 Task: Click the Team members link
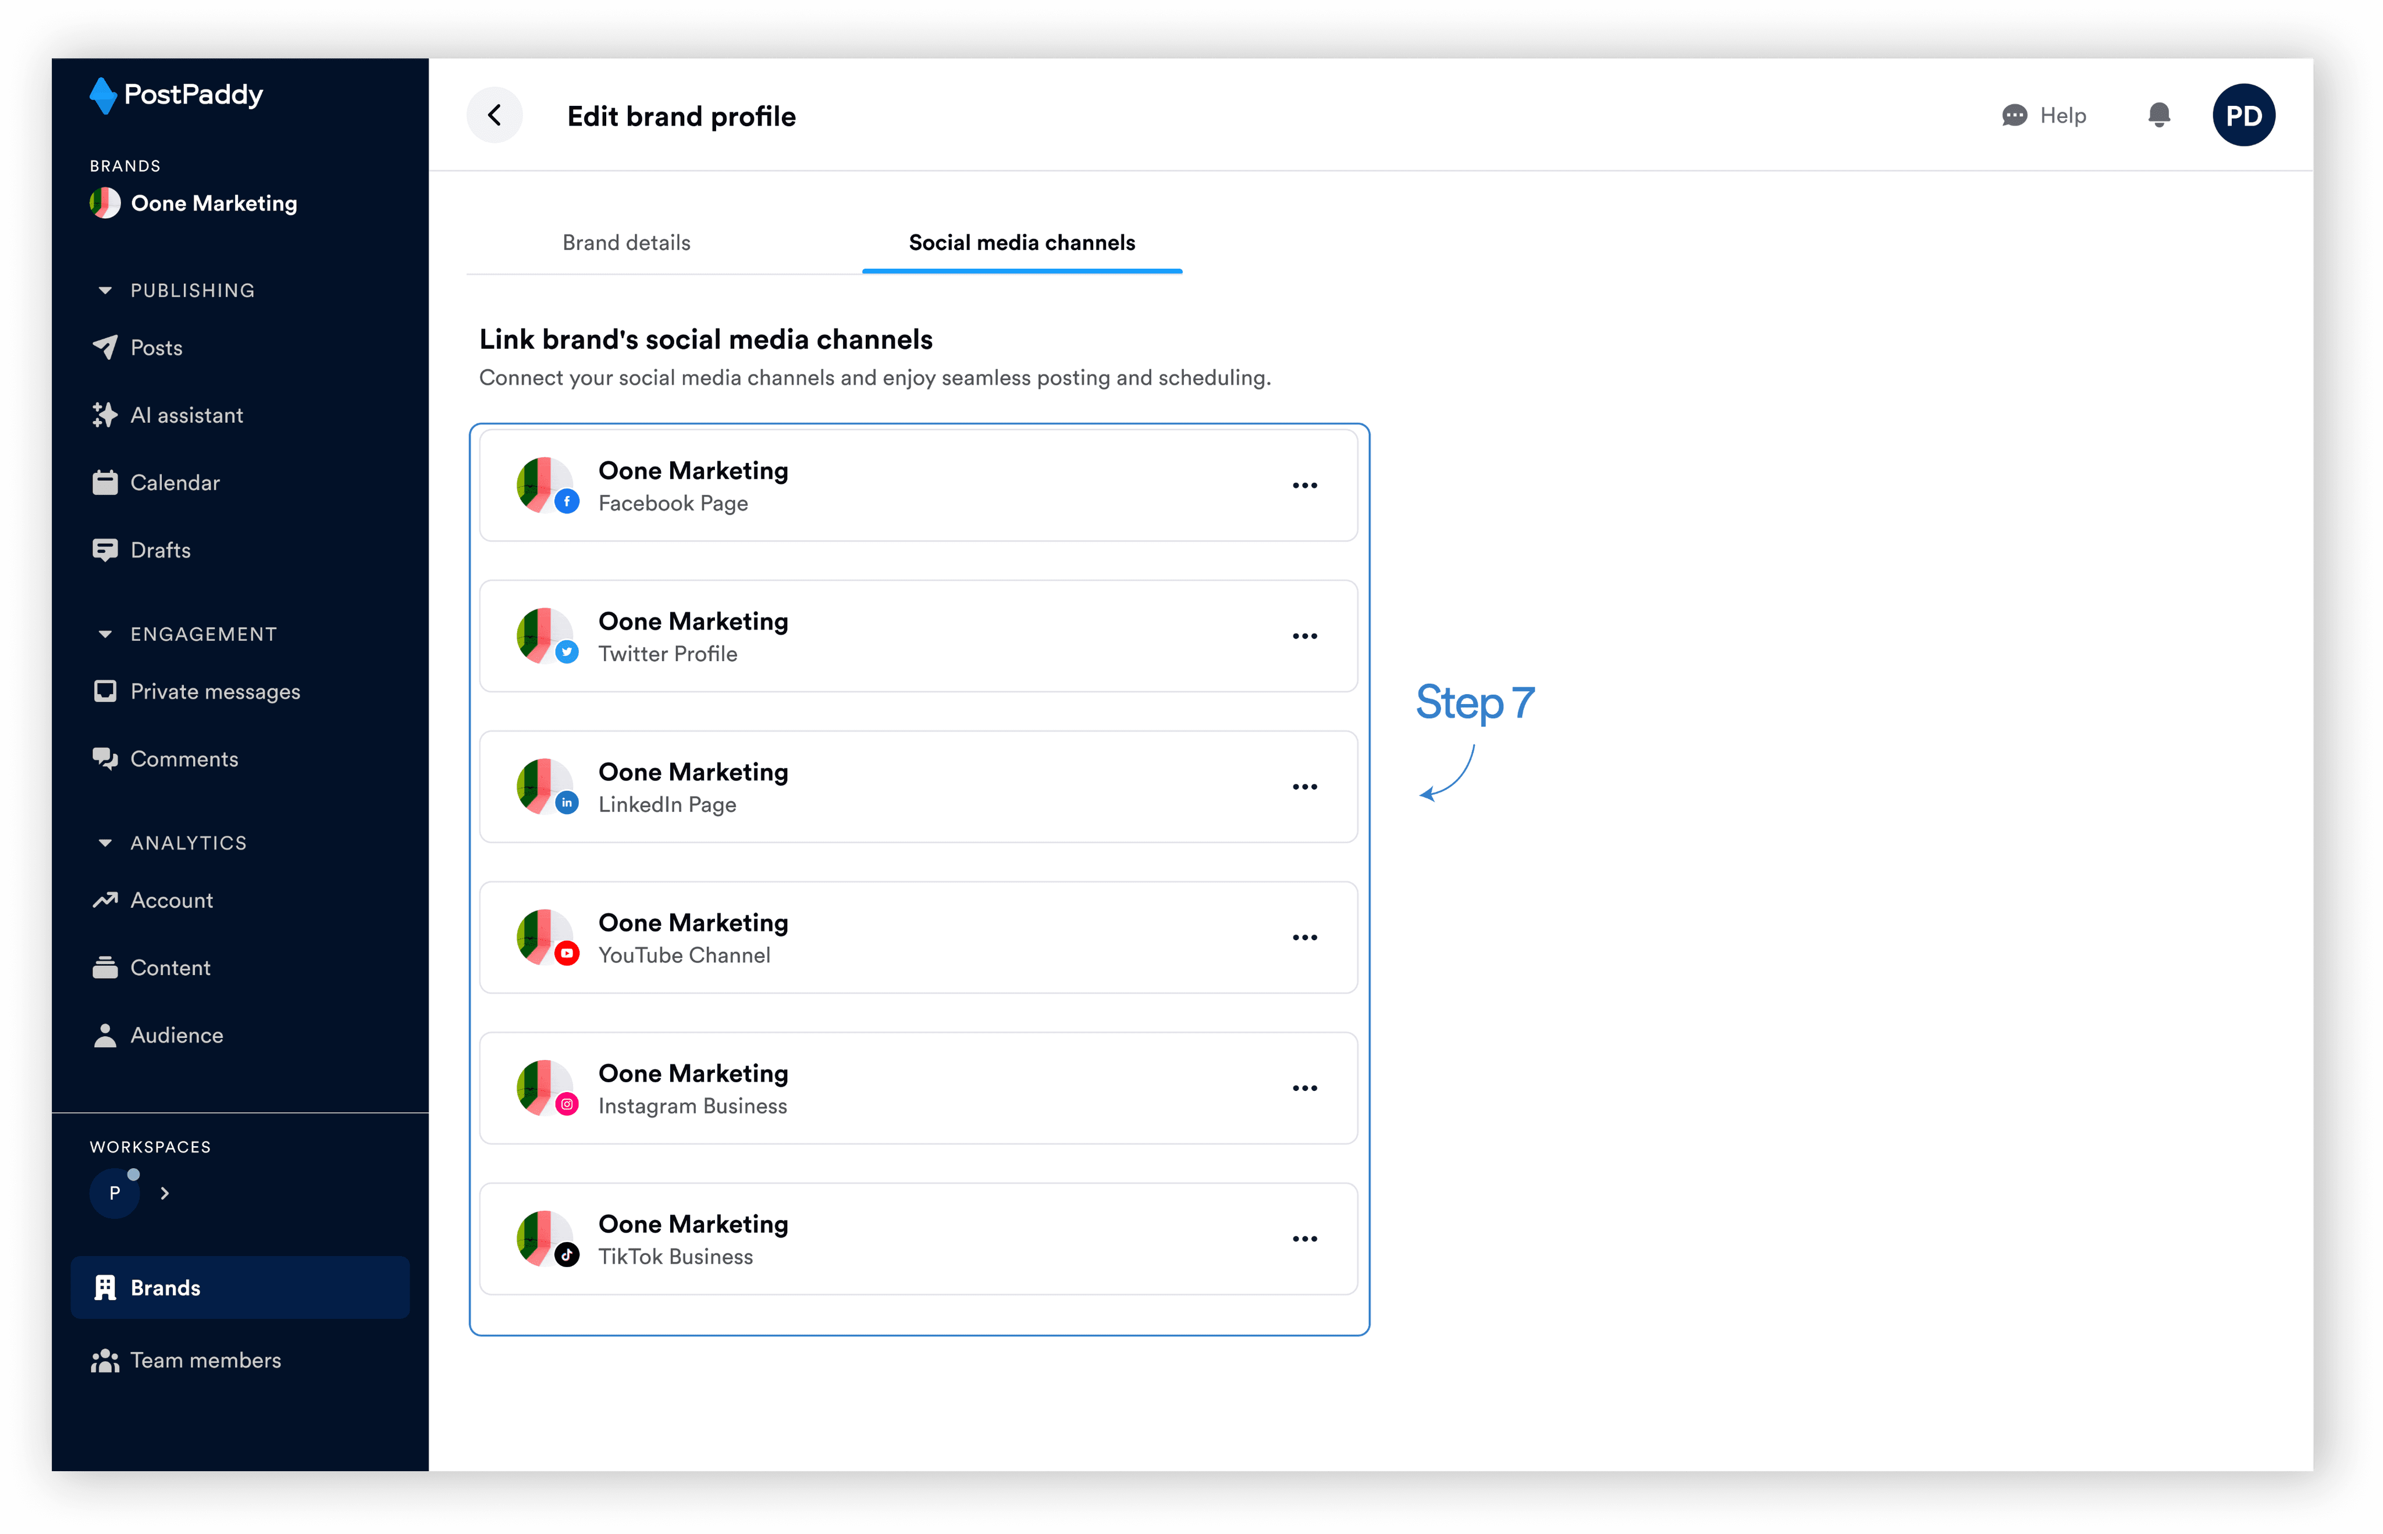coord(205,1361)
